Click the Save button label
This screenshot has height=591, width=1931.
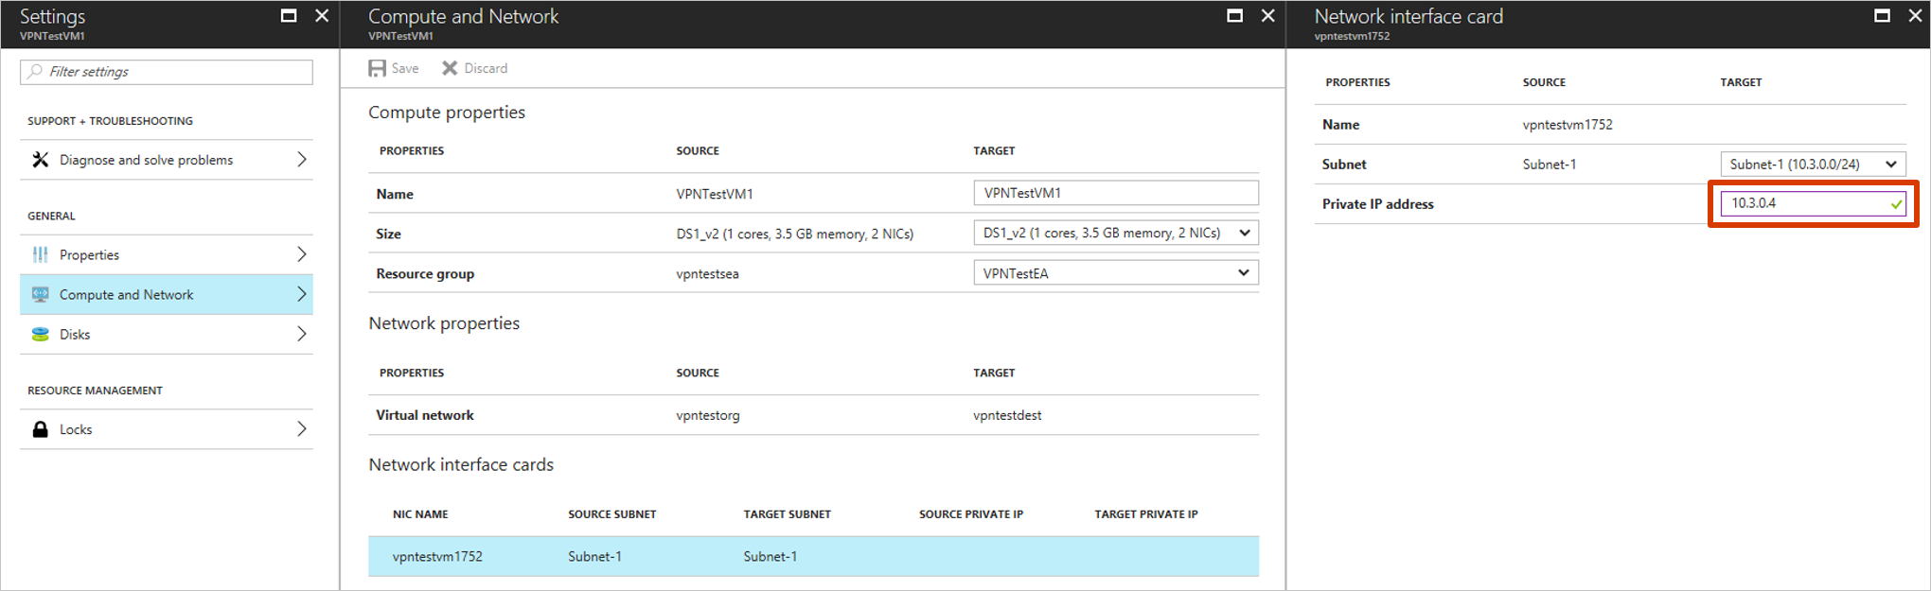[x=405, y=68]
